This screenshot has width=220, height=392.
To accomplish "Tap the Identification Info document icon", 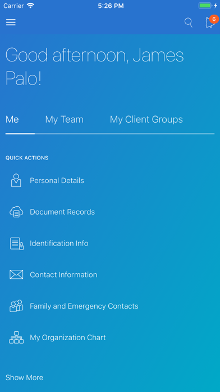I will click(x=17, y=243).
